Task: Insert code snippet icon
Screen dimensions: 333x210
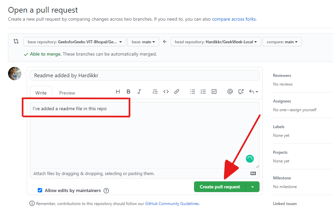Action: [166, 92]
